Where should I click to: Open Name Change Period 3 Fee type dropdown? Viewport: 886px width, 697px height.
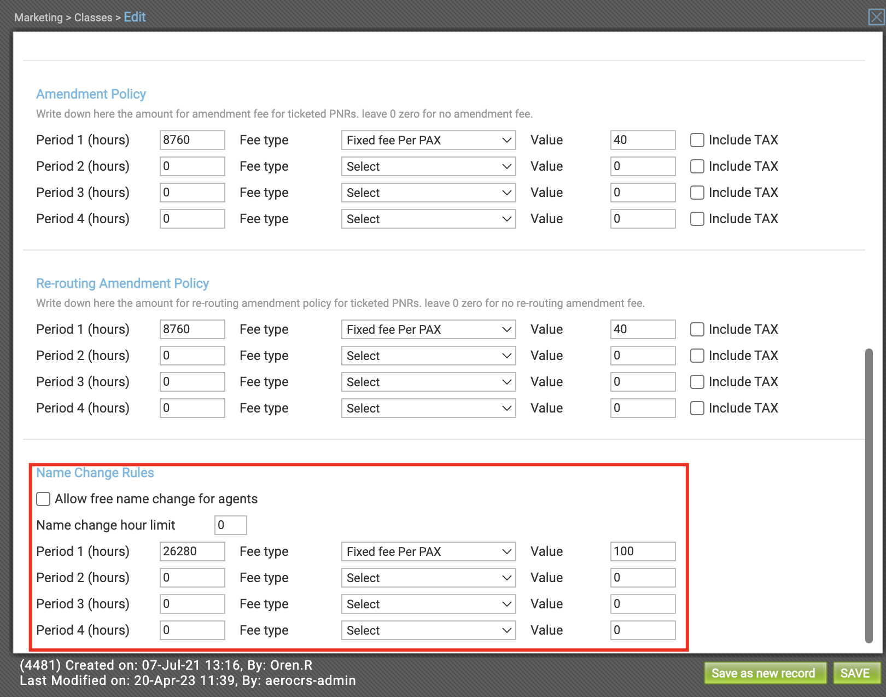pos(429,604)
